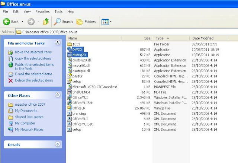
Task: Click the E-mail envelope icon
Action: pyautogui.click(x=11, y=74)
